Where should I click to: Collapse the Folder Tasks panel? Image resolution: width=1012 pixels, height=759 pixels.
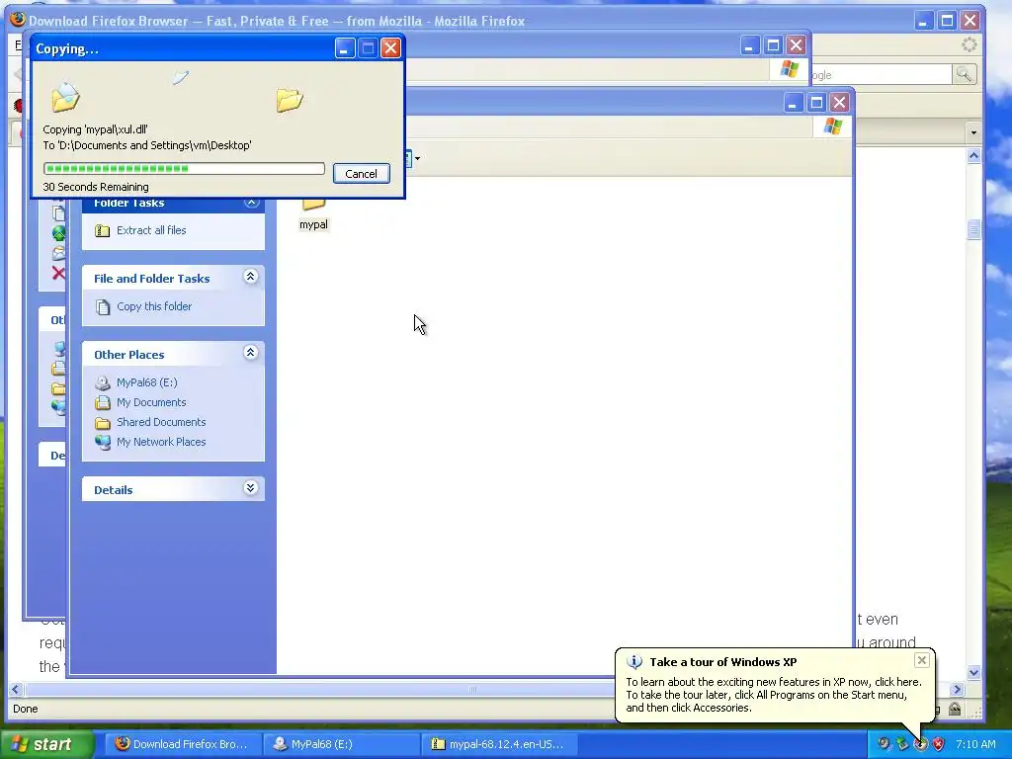click(251, 202)
